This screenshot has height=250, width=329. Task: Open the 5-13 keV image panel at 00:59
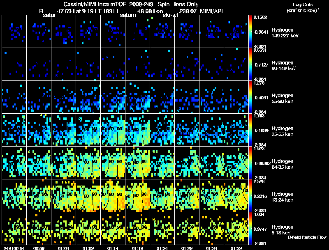pyautogui.click(x=39, y=229)
